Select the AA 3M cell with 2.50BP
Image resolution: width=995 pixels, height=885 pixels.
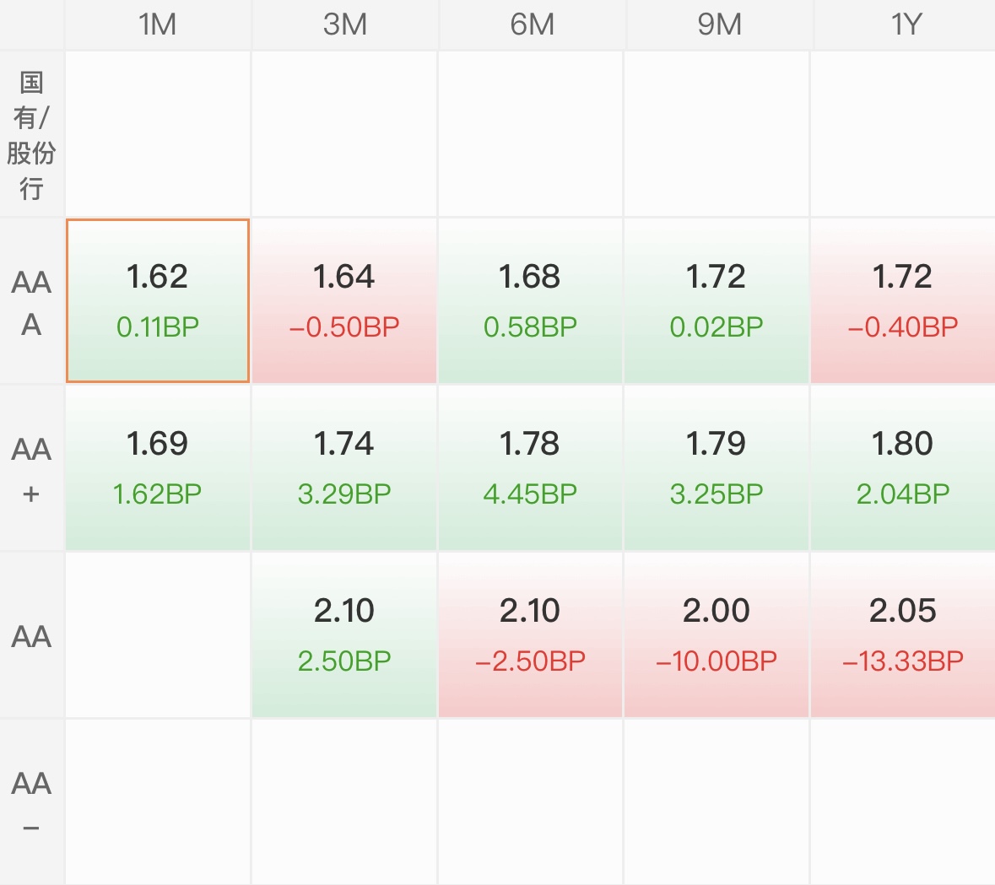(x=344, y=634)
